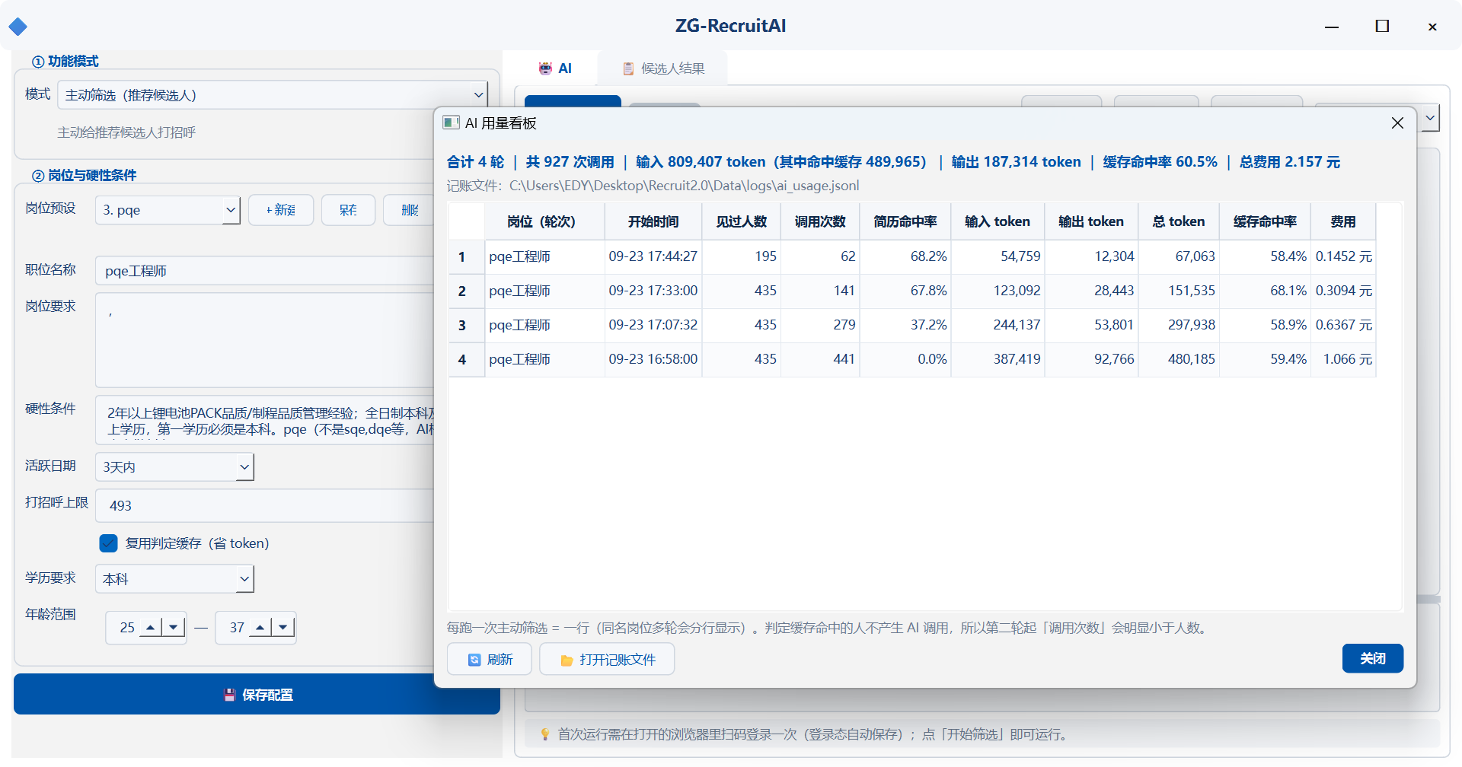Click the AI 用量看板 dialog window icon
Screen dimensions: 1462x767
tap(452, 123)
